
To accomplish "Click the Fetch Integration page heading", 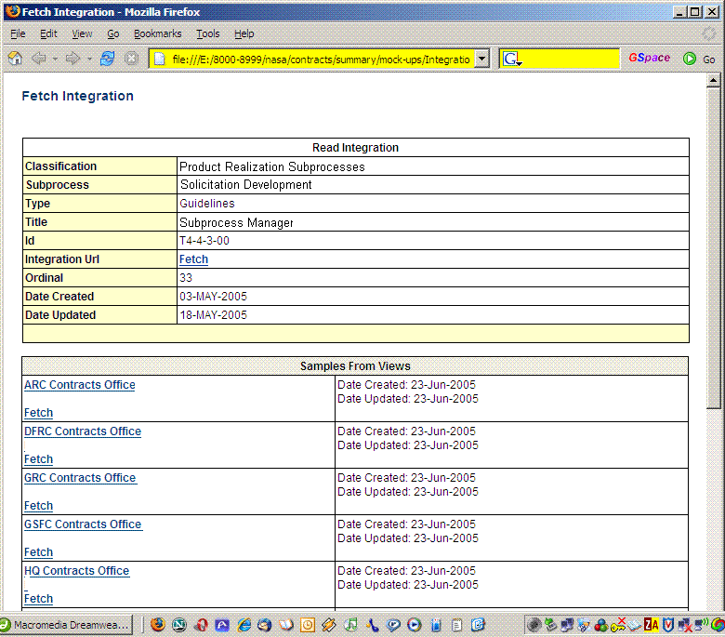I will (x=78, y=96).
